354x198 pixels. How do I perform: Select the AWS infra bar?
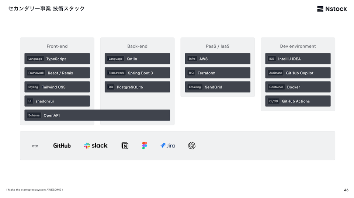[x=218, y=59]
